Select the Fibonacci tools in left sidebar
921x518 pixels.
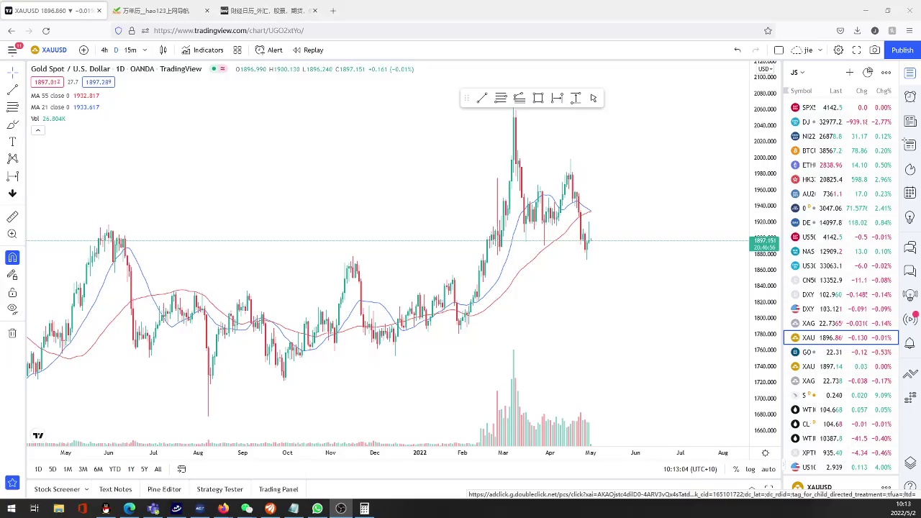(x=12, y=107)
